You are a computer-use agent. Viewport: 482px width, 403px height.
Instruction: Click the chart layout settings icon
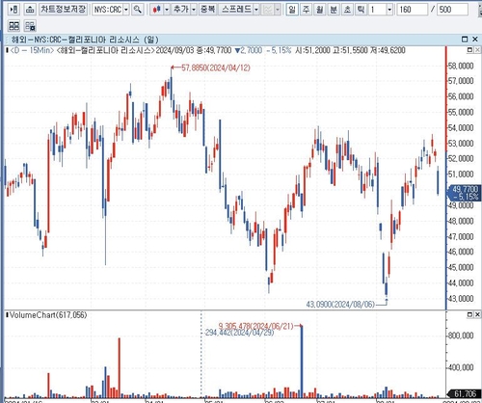[x=30, y=26]
